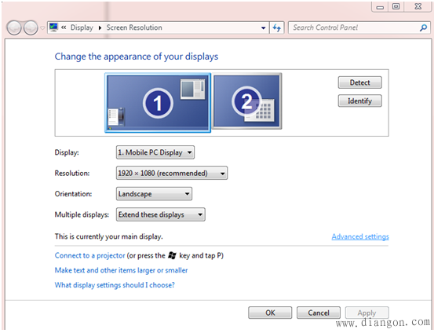434x333 pixels.
Task: Click the Forward navigation arrow
Action: click(31, 27)
